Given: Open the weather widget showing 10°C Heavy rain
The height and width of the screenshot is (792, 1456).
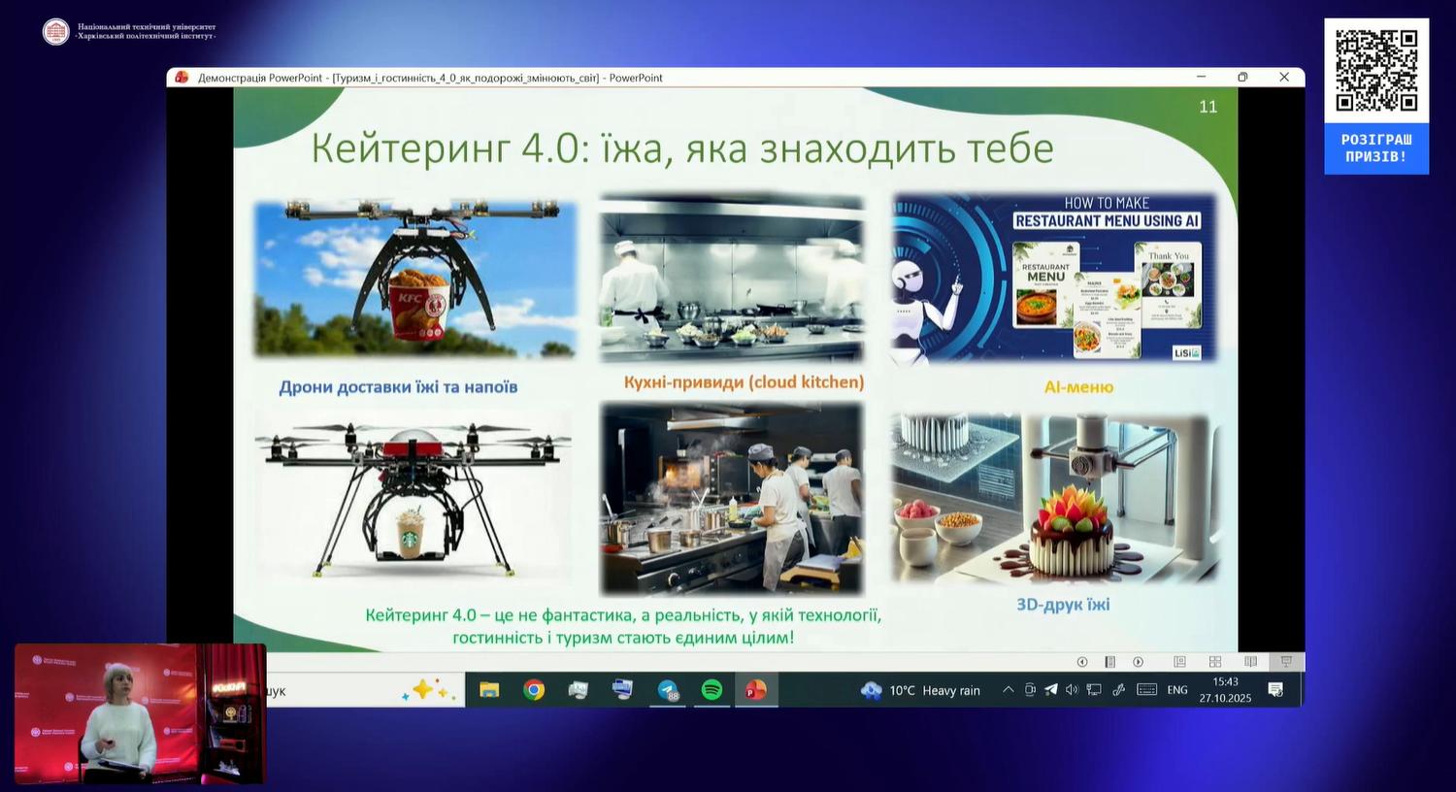Looking at the screenshot, I should [920, 690].
